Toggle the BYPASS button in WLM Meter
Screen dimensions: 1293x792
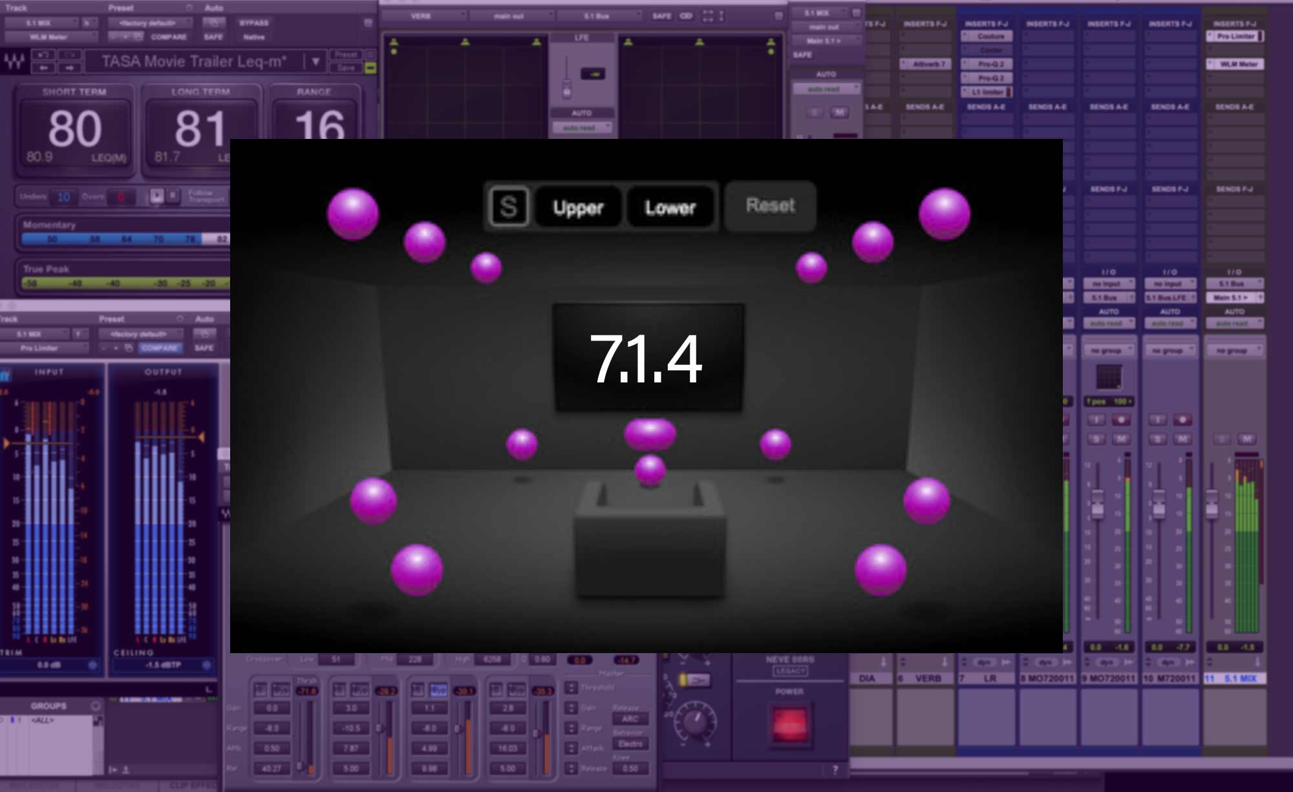tap(254, 23)
